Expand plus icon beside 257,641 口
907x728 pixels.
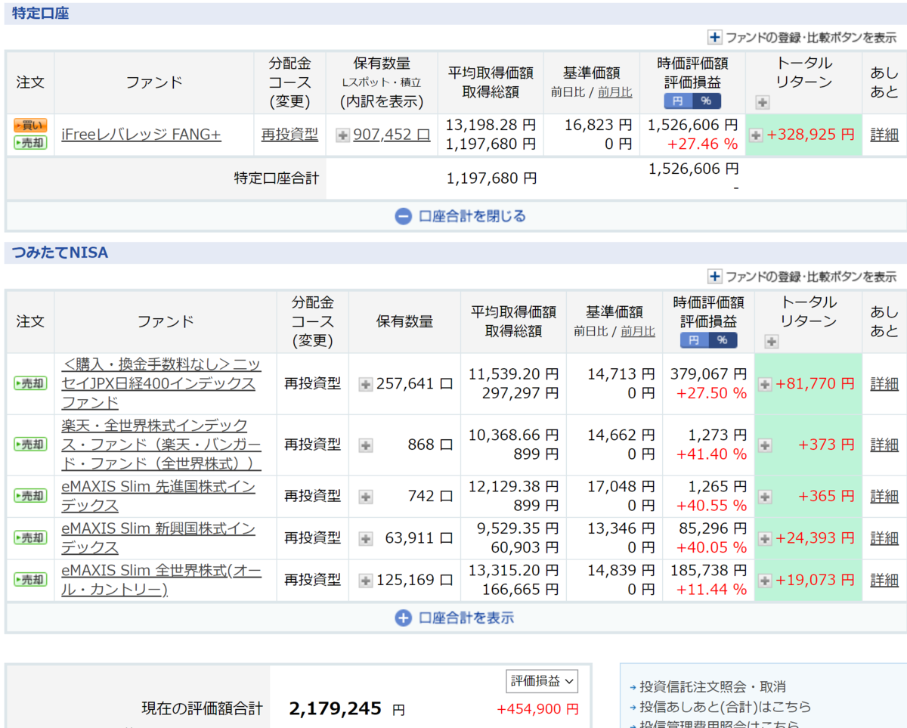click(x=366, y=384)
